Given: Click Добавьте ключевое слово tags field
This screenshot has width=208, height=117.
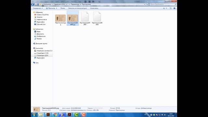Looking at the screenshot, I should click(x=79, y=110).
